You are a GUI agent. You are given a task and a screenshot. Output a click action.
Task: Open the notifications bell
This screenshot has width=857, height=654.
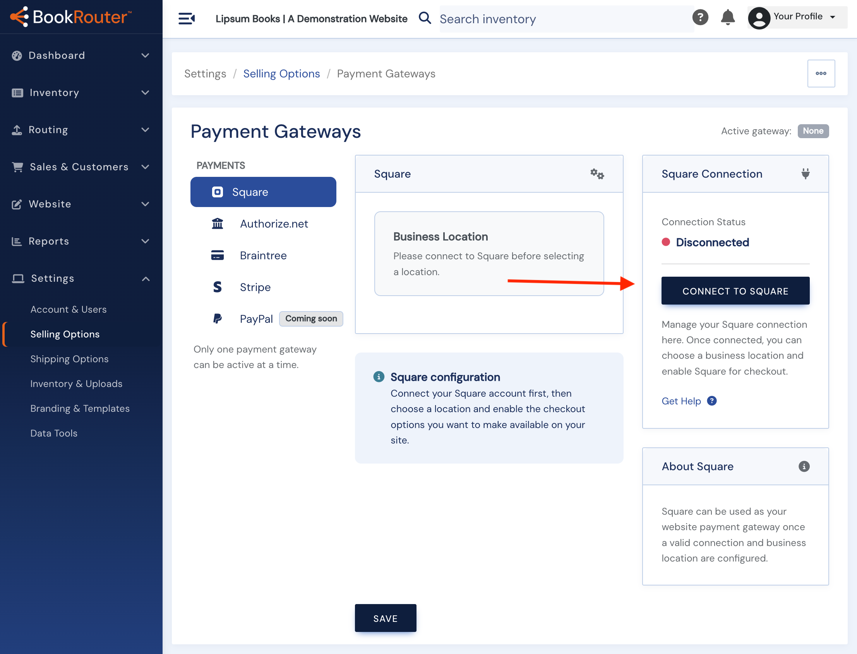727,17
